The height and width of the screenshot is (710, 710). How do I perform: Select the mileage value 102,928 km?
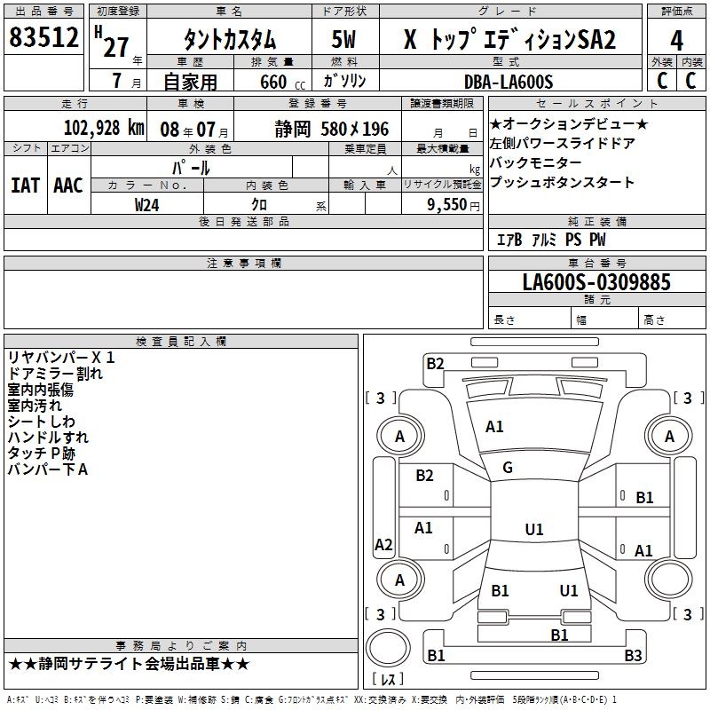tap(104, 128)
